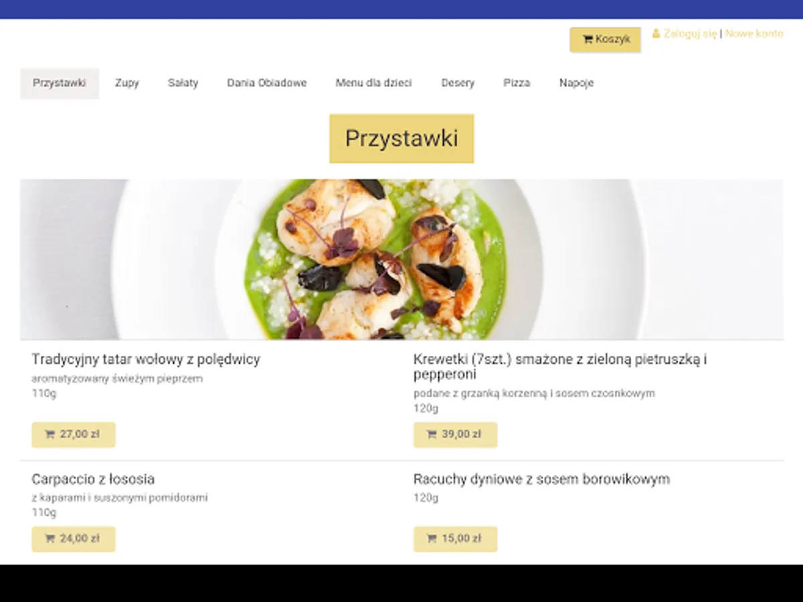Click the Tradycyjny tatar wołowy title
803x602 pixels.
click(x=146, y=360)
